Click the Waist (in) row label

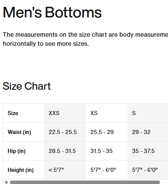pyautogui.click(x=19, y=132)
